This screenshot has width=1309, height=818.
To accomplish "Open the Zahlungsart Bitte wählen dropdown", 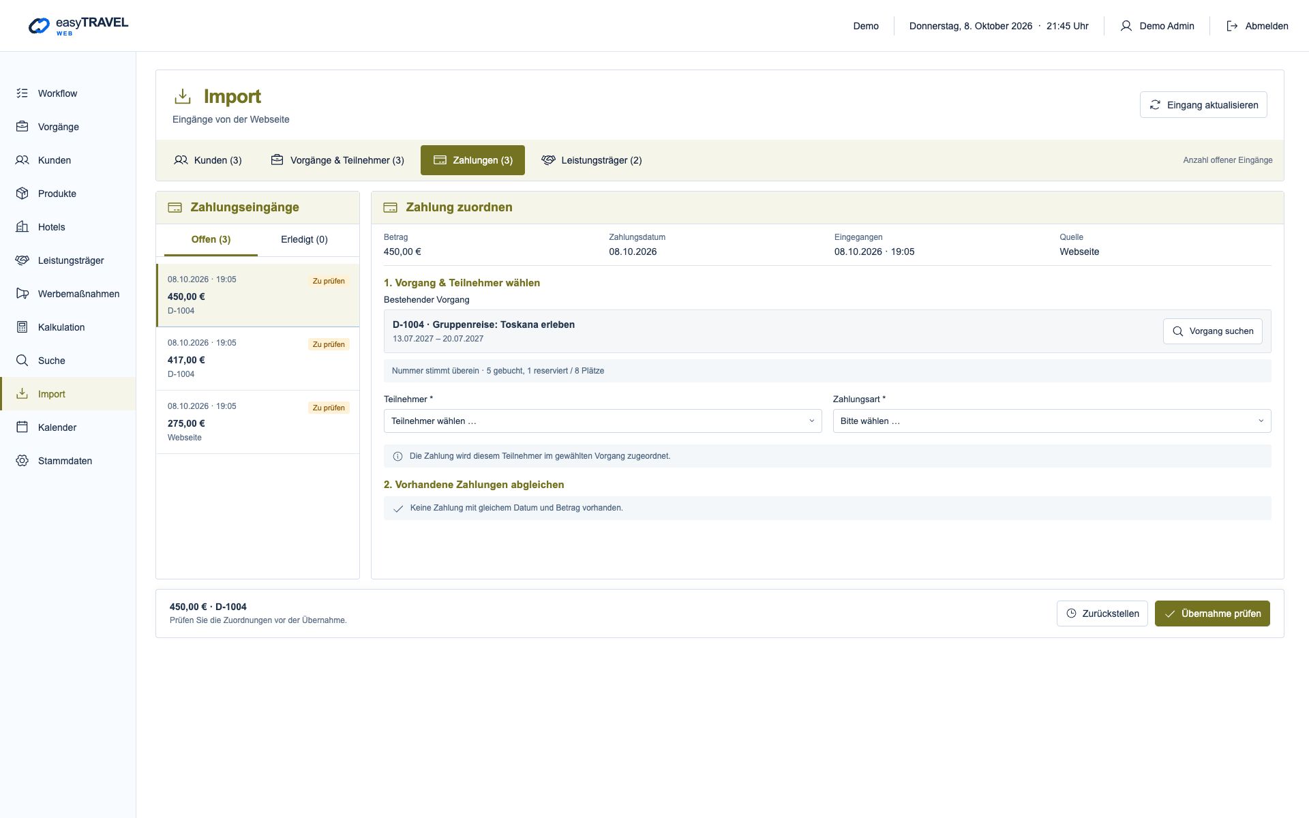I will tap(1052, 421).
